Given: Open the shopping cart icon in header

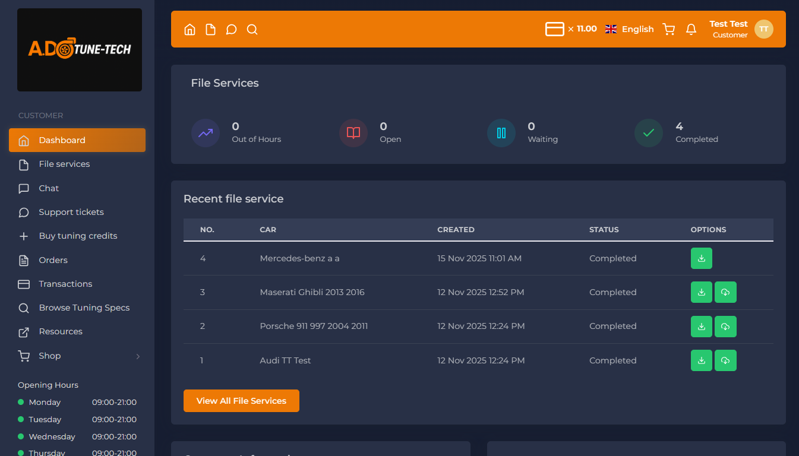Looking at the screenshot, I should tap(669, 29).
